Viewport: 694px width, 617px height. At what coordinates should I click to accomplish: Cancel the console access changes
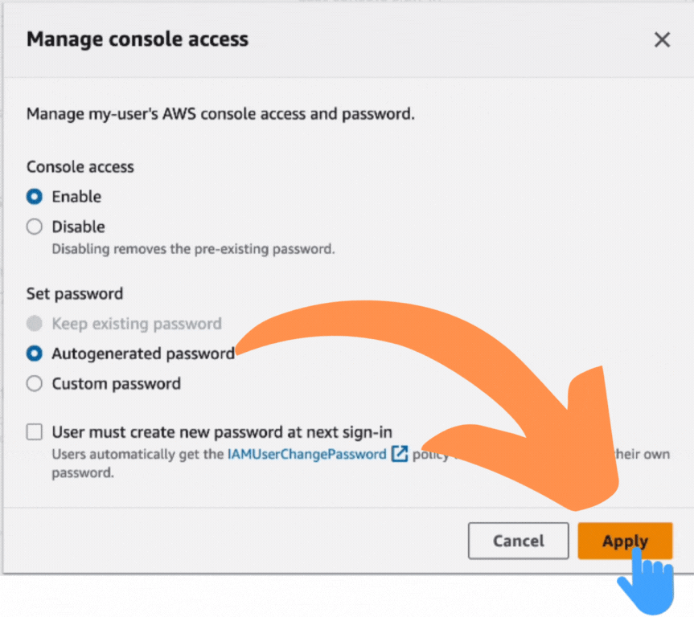pyautogui.click(x=518, y=541)
